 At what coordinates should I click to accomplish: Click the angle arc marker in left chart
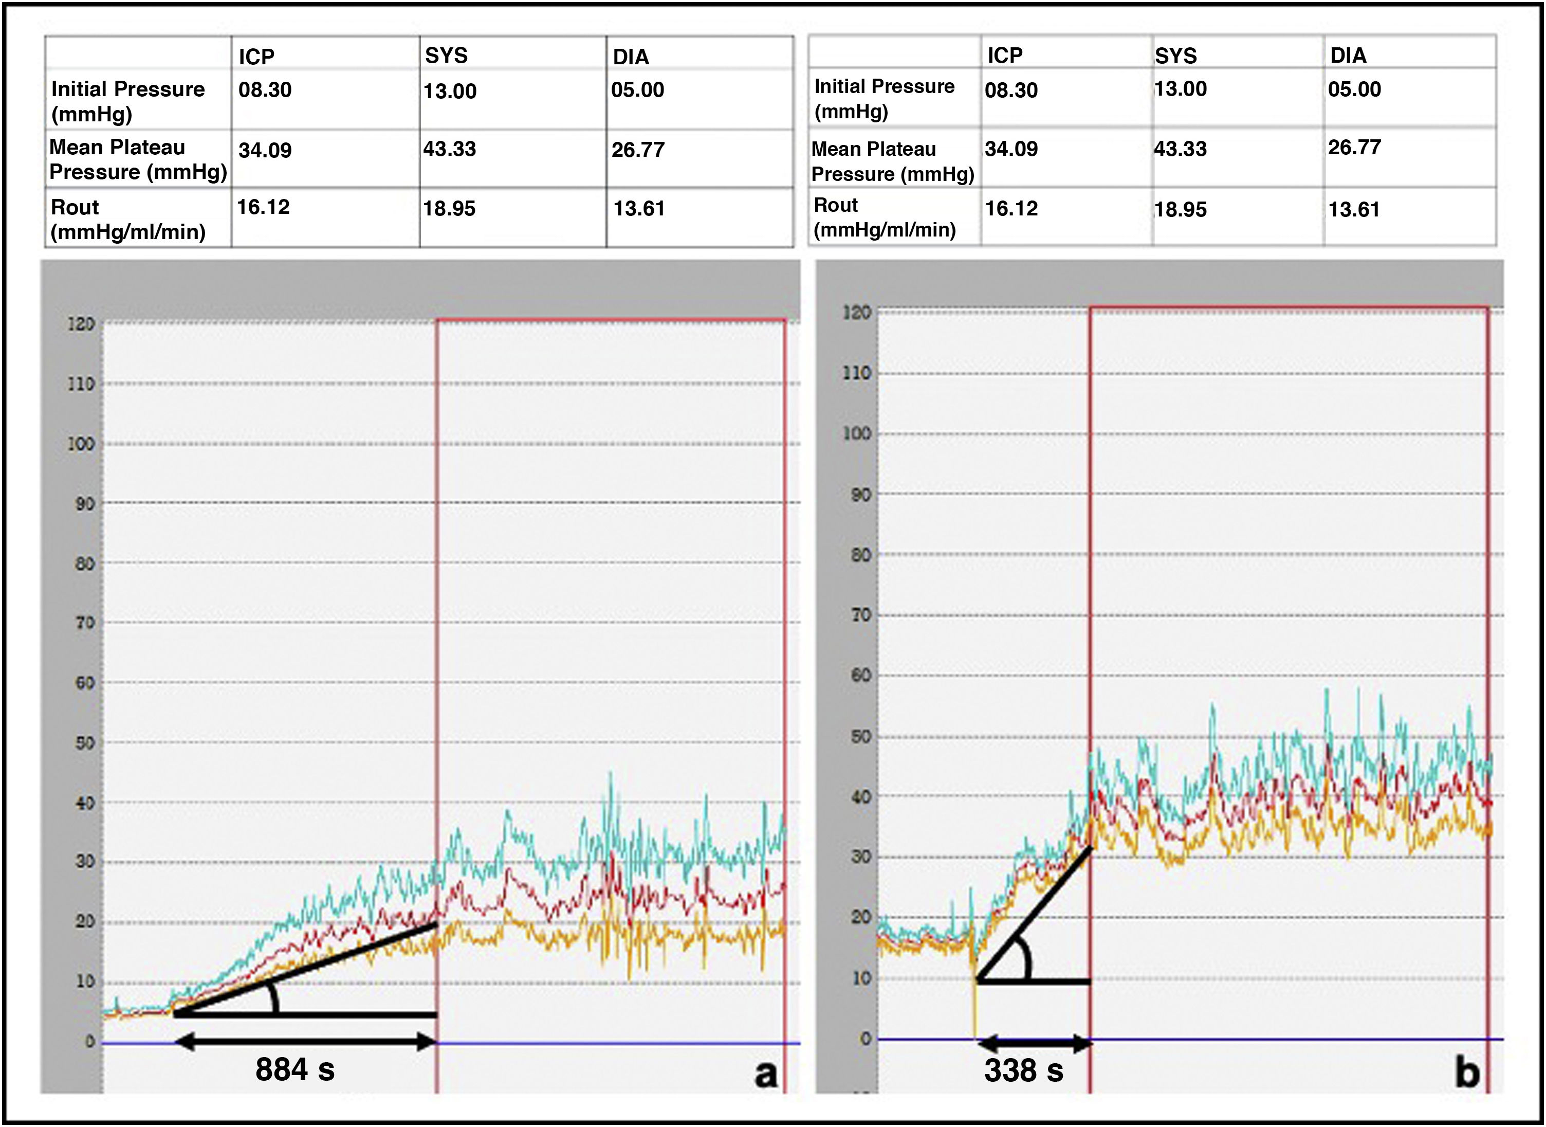click(274, 999)
